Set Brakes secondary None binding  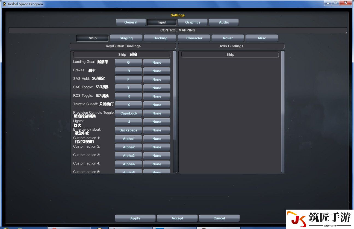(x=157, y=71)
